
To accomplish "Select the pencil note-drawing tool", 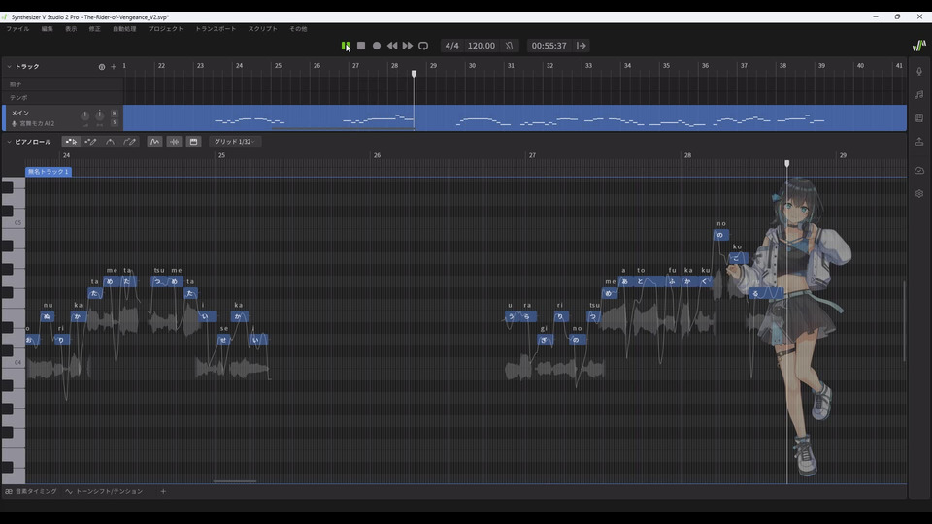I will pyautogui.click(x=90, y=142).
